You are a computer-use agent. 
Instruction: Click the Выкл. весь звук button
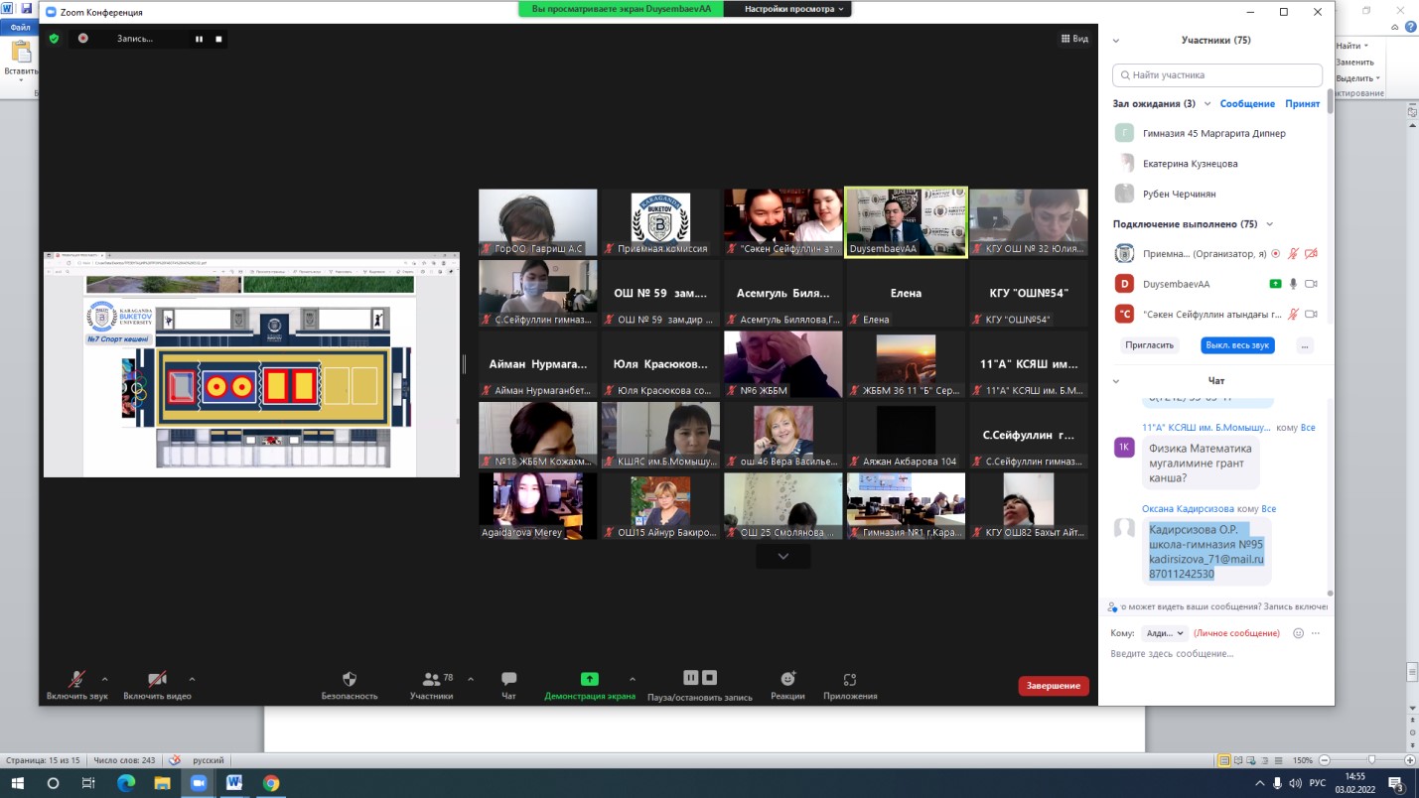(x=1237, y=345)
